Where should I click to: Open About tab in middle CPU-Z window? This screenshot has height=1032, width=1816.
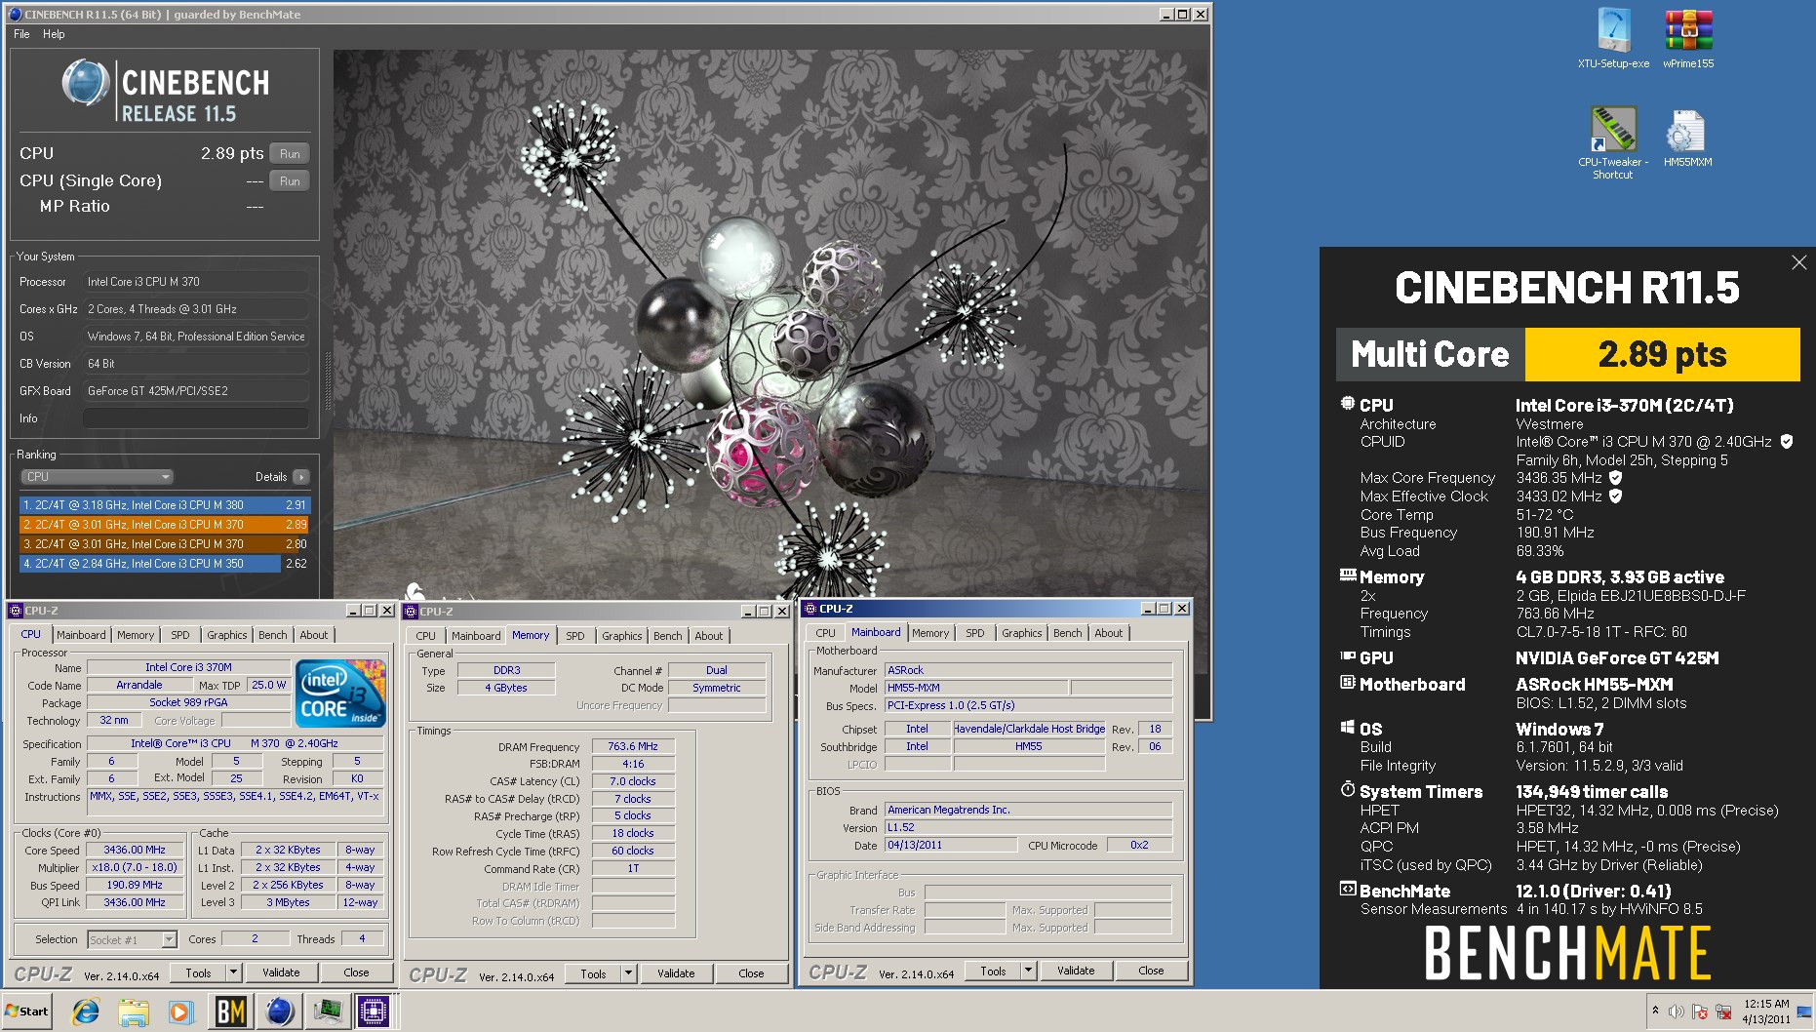(709, 636)
